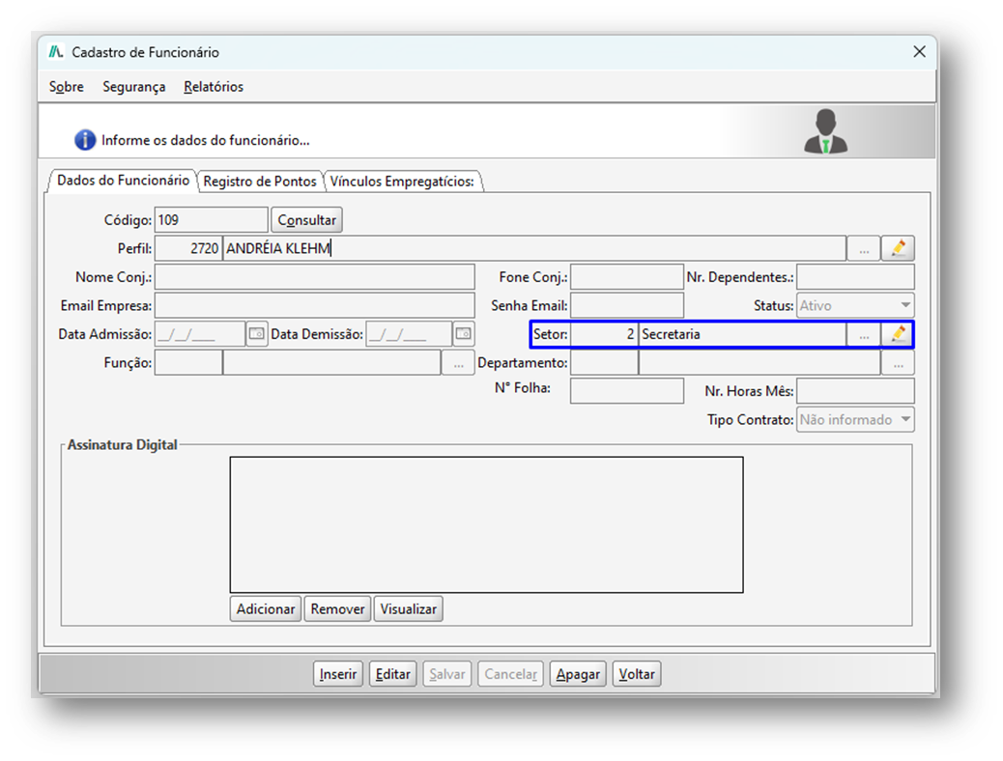Viewport: 1003px width, 761px height.
Task: Click the blue info icon
Action: click(85, 139)
